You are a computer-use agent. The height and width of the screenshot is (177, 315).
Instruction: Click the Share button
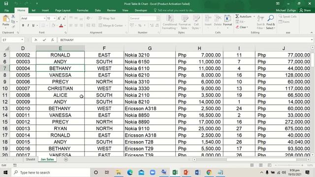[305, 10]
